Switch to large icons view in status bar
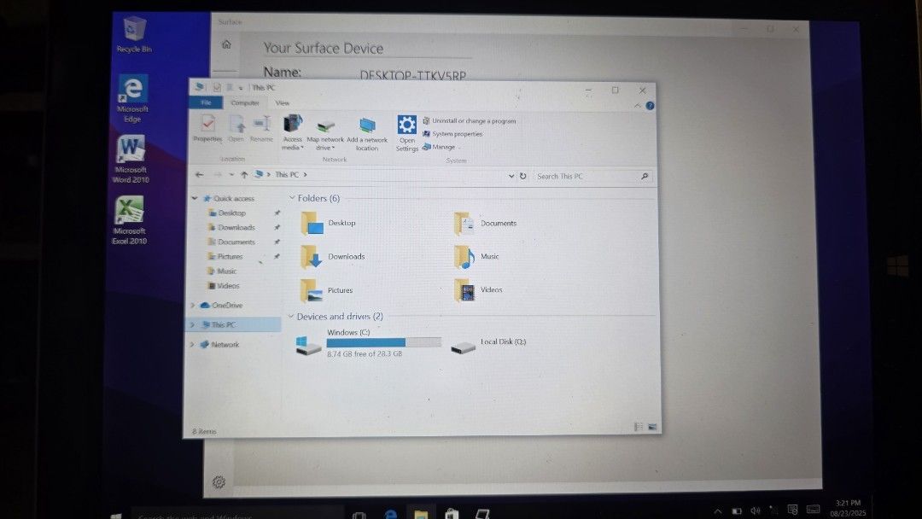The height and width of the screenshot is (519, 922). 652,427
